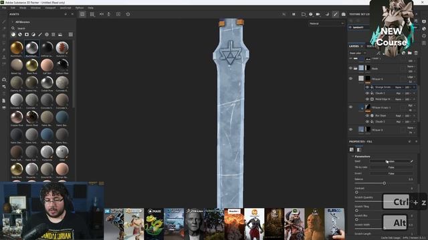Click the figure-on-stand icon in top toolbar

[108, 14]
